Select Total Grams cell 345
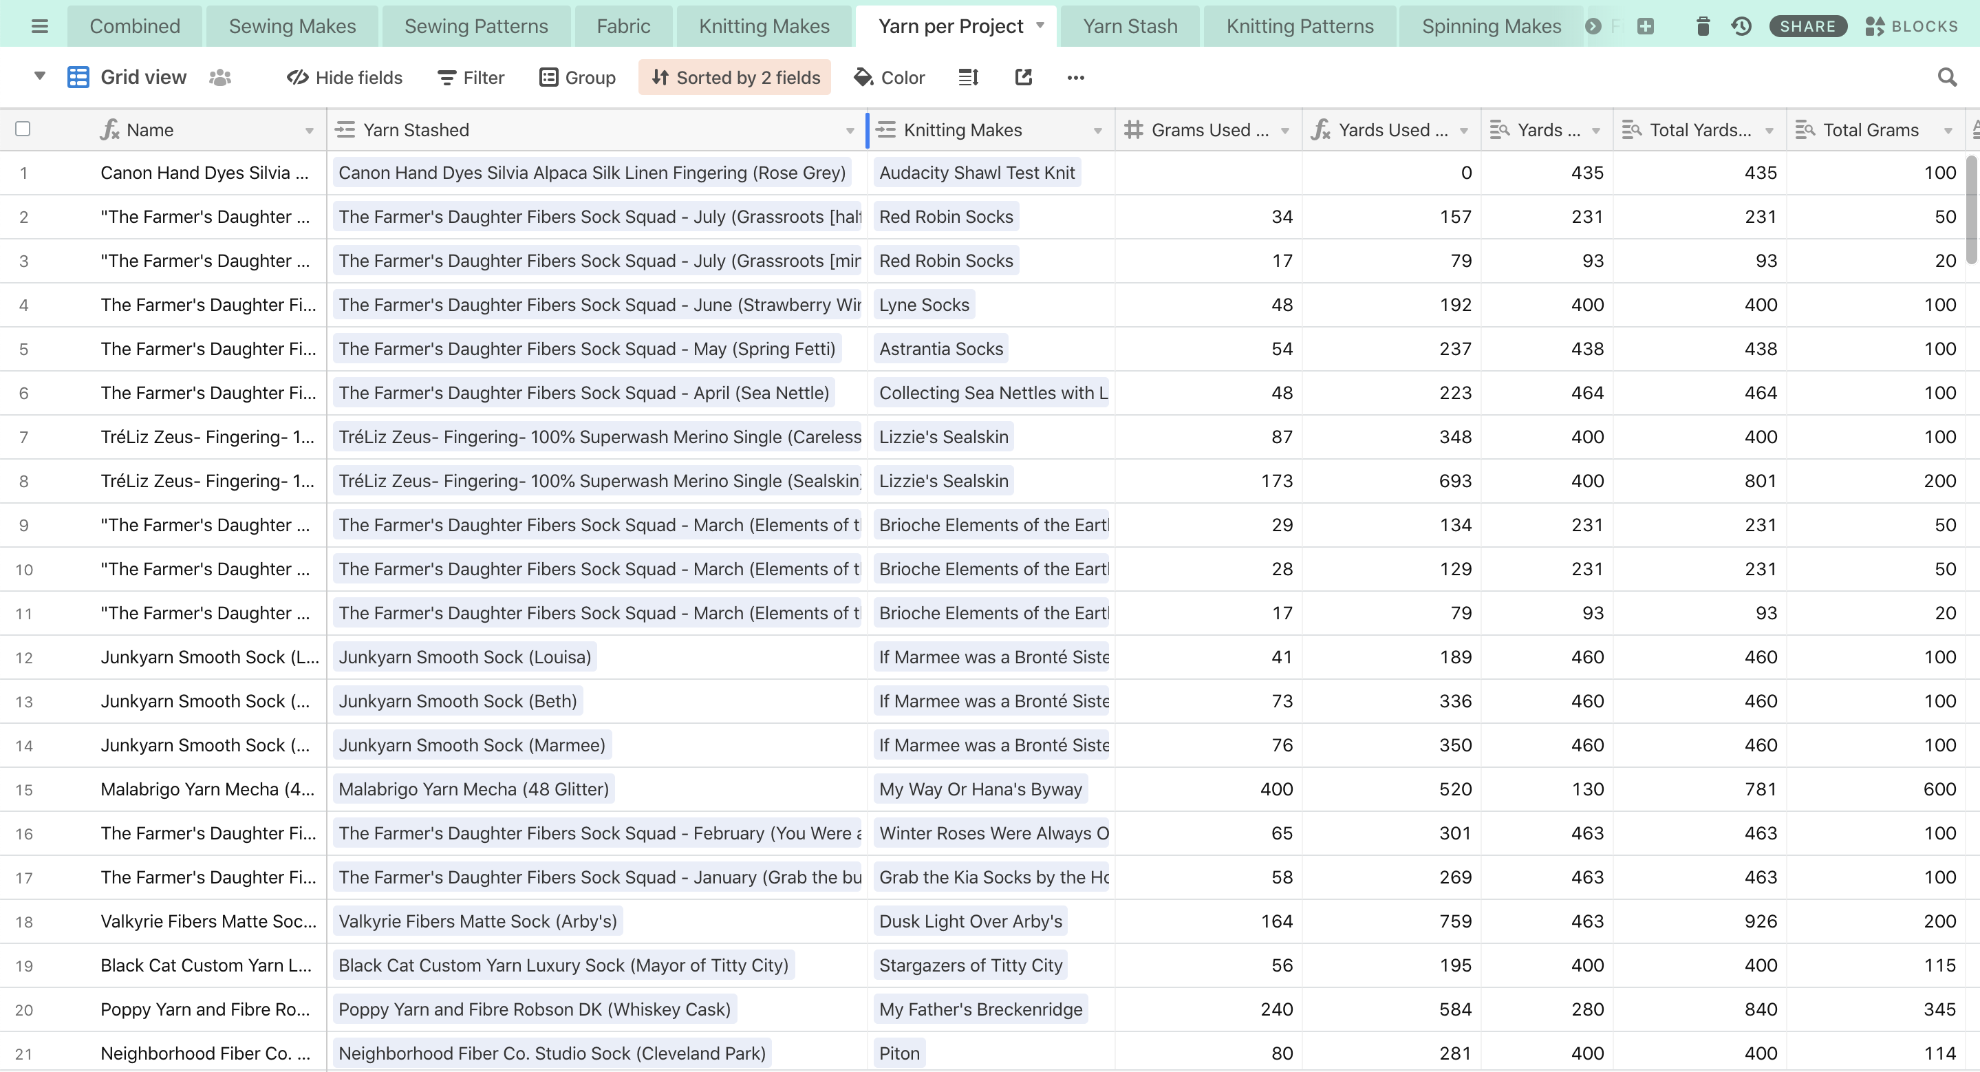The width and height of the screenshot is (1980, 1072). [1875, 1009]
